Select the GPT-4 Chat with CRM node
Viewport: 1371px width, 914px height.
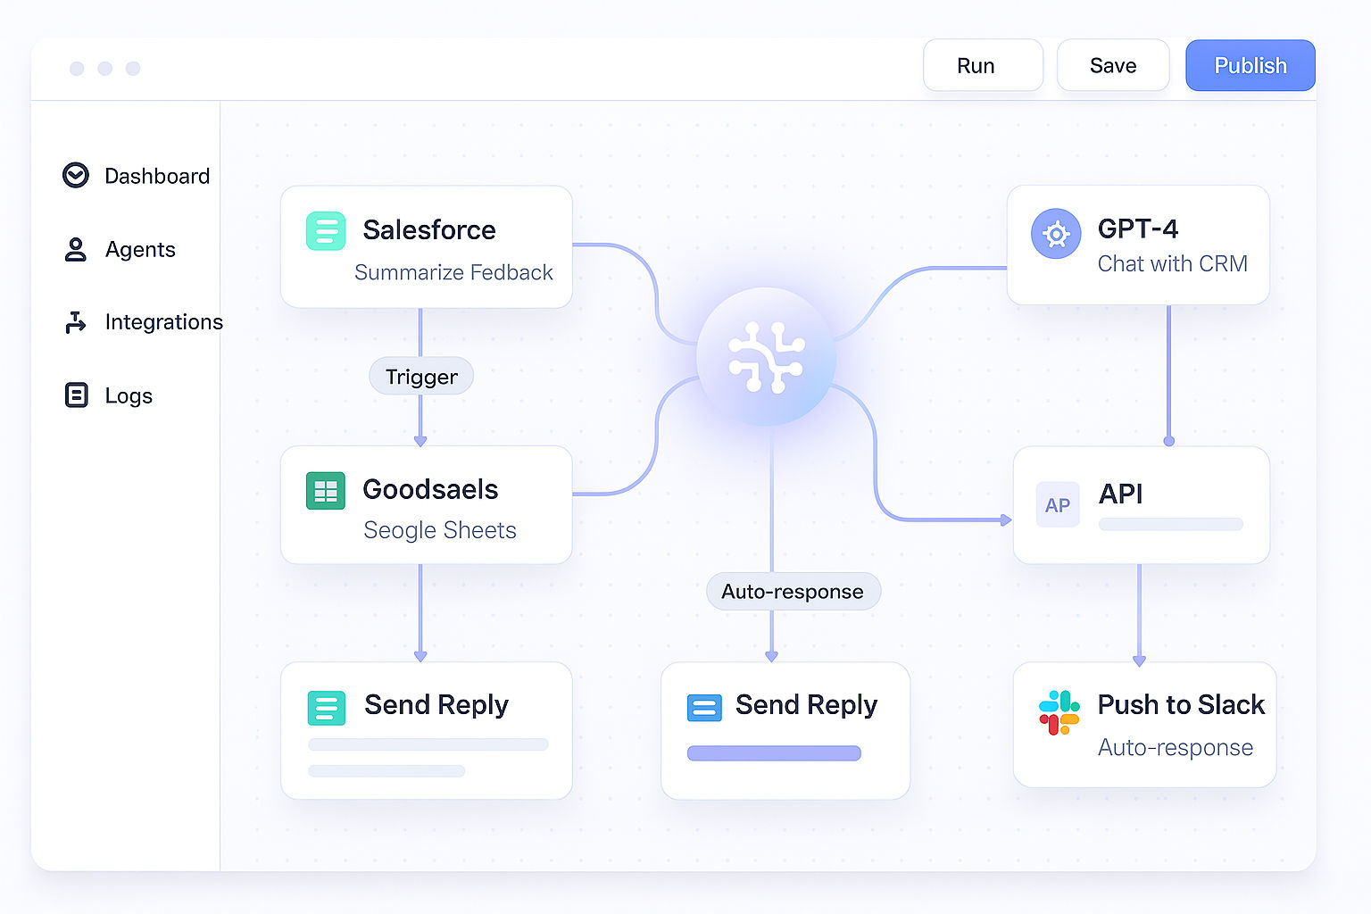coord(1138,245)
